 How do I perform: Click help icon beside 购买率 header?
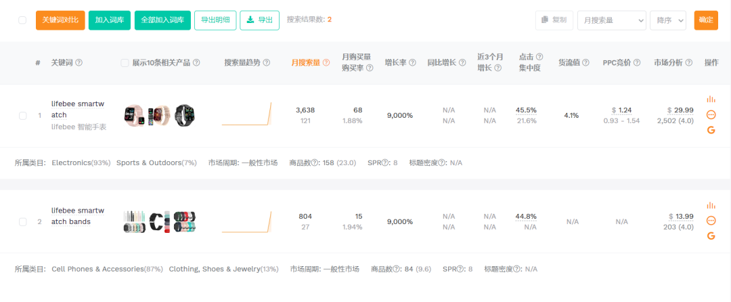click(x=370, y=68)
